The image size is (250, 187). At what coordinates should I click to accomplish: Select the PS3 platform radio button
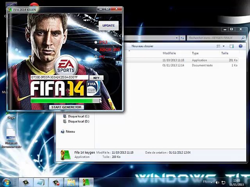[x=96, y=42]
